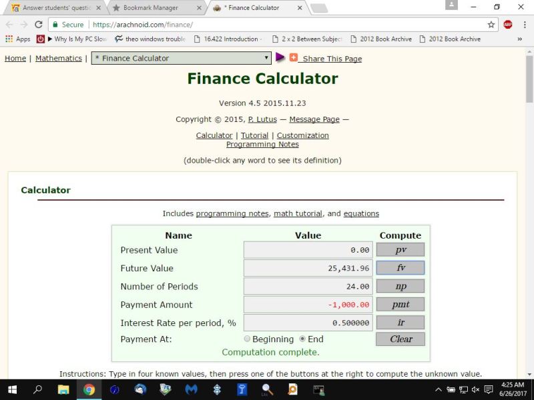Click the Chrome icon in the taskbar
The image size is (534, 400).
[89, 390]
